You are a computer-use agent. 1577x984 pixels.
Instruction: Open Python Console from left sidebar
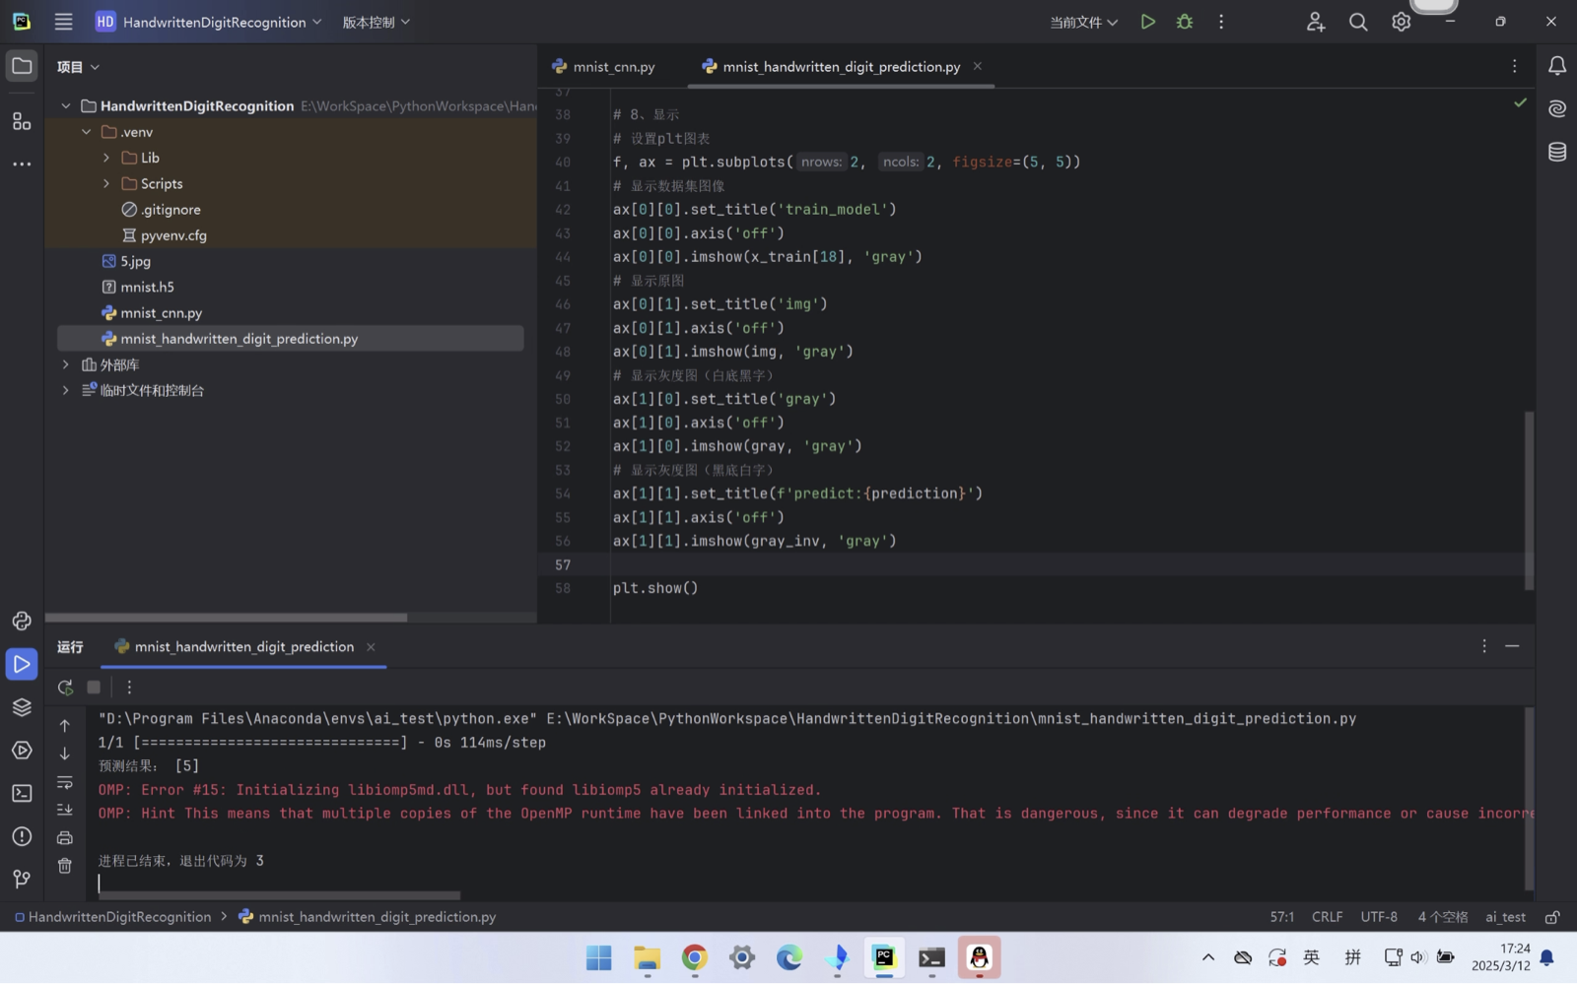22,621
